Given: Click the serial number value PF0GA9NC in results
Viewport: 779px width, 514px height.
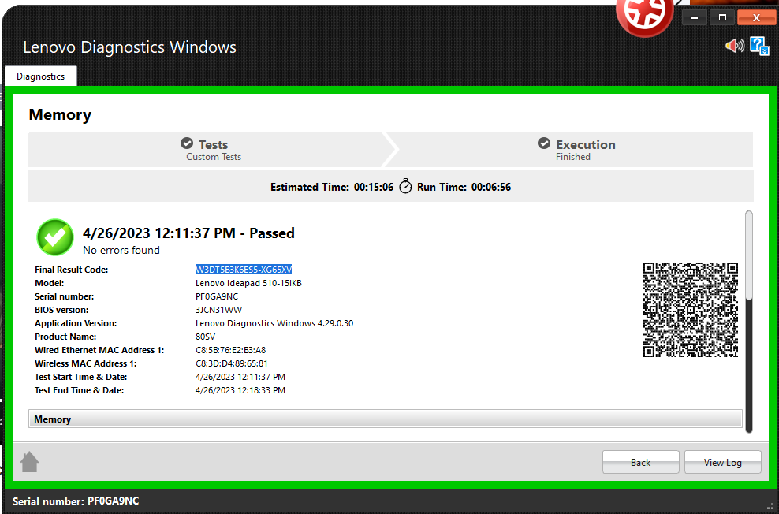Looking at the screenshot, I should pyautogui.click(x=217, y=296).
